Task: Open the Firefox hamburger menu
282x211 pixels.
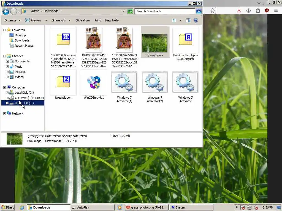Action: pos(276,11)
